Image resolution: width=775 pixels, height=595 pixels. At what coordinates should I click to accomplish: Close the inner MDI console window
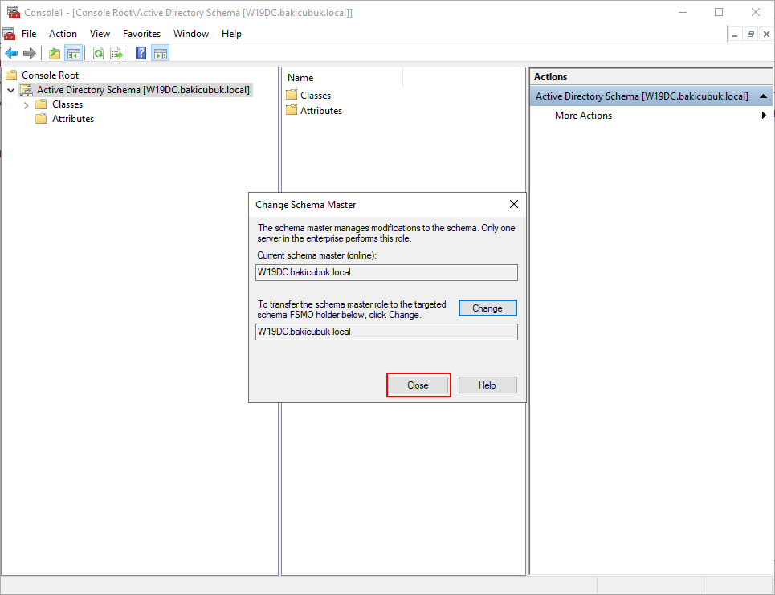point(766,34)
